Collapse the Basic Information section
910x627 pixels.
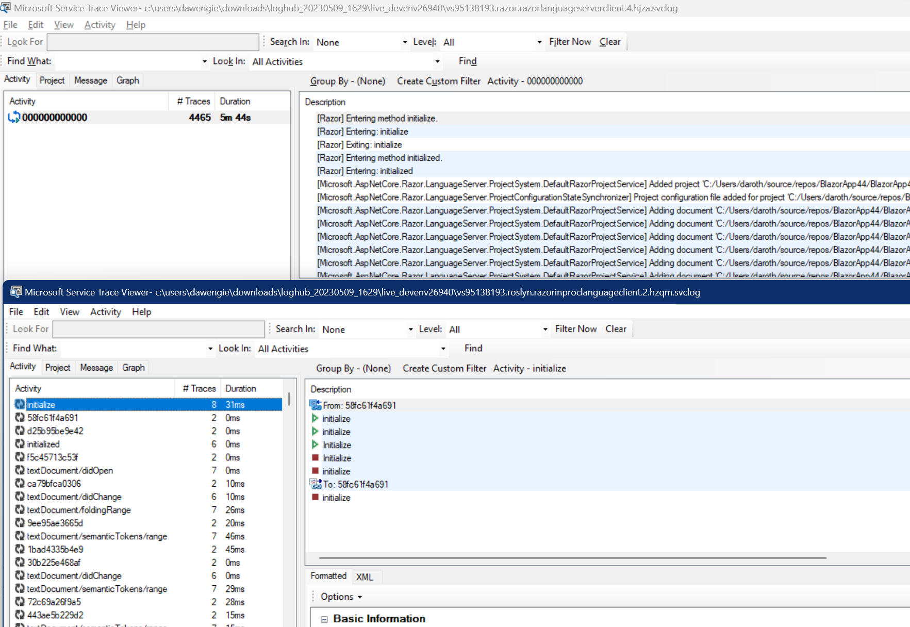coord(324,618)
